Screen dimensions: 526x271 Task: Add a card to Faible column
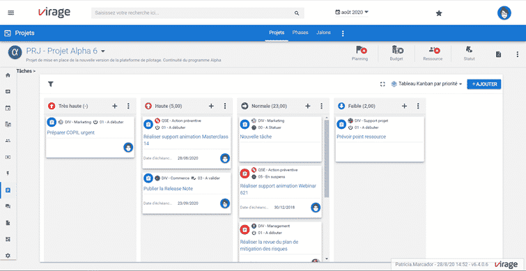click(404, 106)
